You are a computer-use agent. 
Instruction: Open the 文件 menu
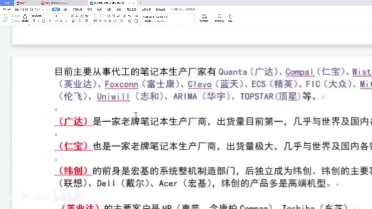8,10
